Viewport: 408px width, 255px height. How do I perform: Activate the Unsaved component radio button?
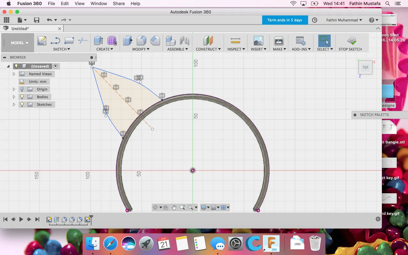tap(55, 66)
